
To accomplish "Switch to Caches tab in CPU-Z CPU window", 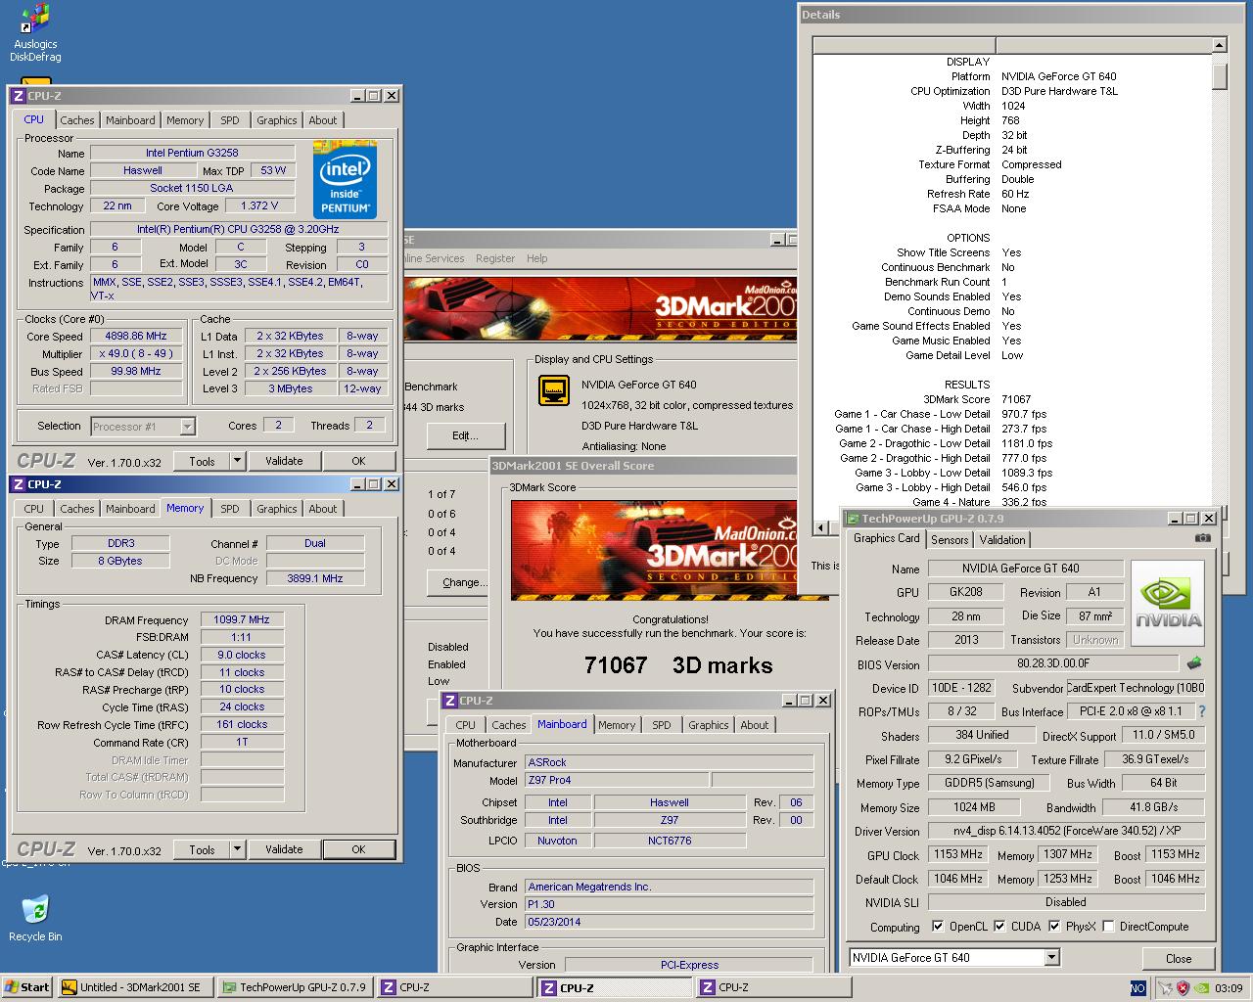I will (x=77, y=120).
